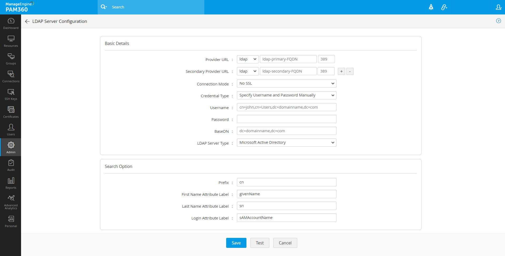Viewport: 505px width, 256px height.
Task: Go to Resources in sidebar
Action: tap(11, 41)
